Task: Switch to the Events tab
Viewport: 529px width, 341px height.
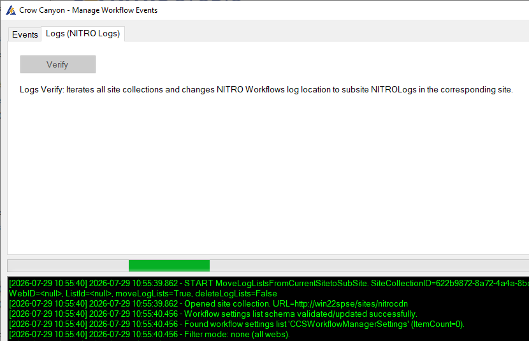Action: 25,34
